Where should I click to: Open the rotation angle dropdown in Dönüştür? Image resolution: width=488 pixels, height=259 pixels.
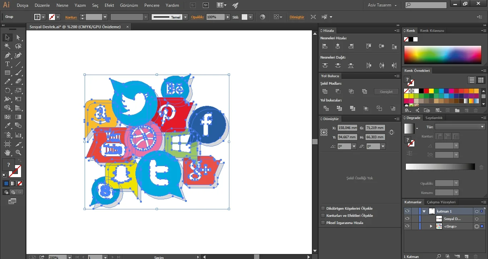[354, 146]
